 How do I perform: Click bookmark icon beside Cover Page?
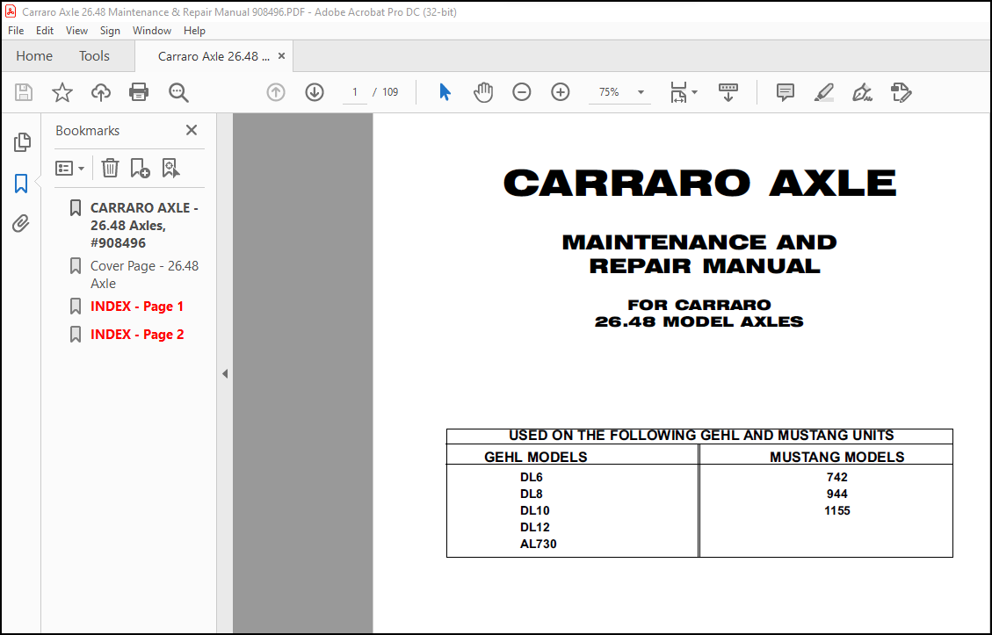[76, 265]
